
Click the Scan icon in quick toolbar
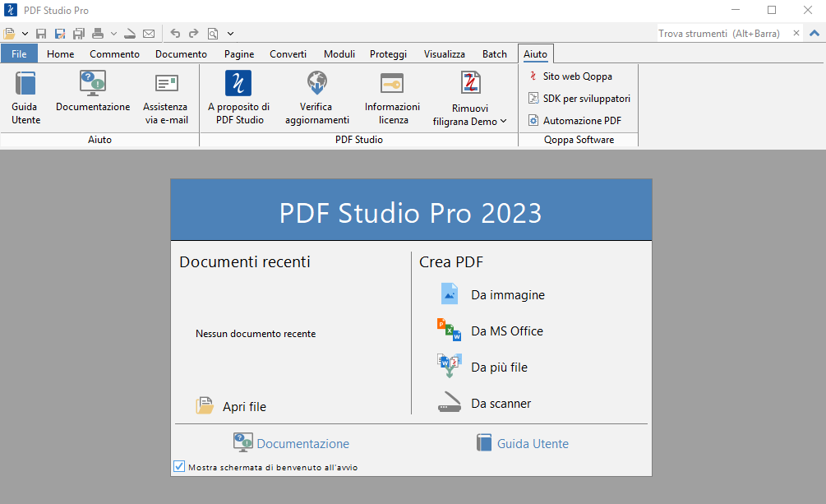(130, 34)
